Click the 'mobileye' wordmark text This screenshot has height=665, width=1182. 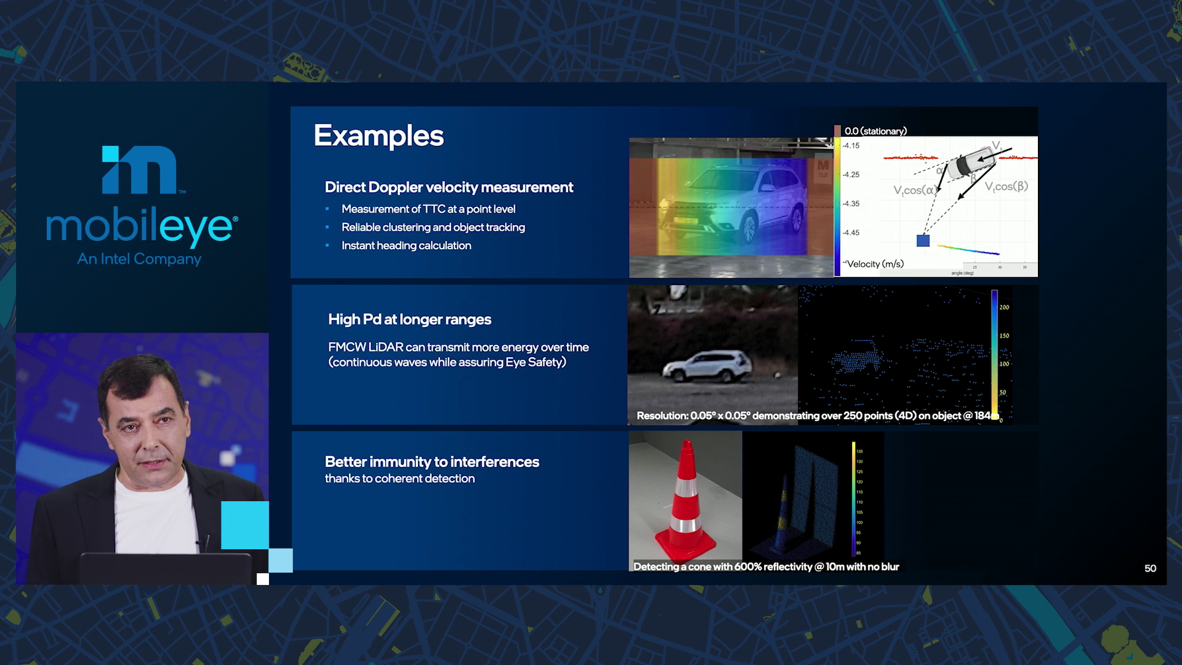click(141, 228)
